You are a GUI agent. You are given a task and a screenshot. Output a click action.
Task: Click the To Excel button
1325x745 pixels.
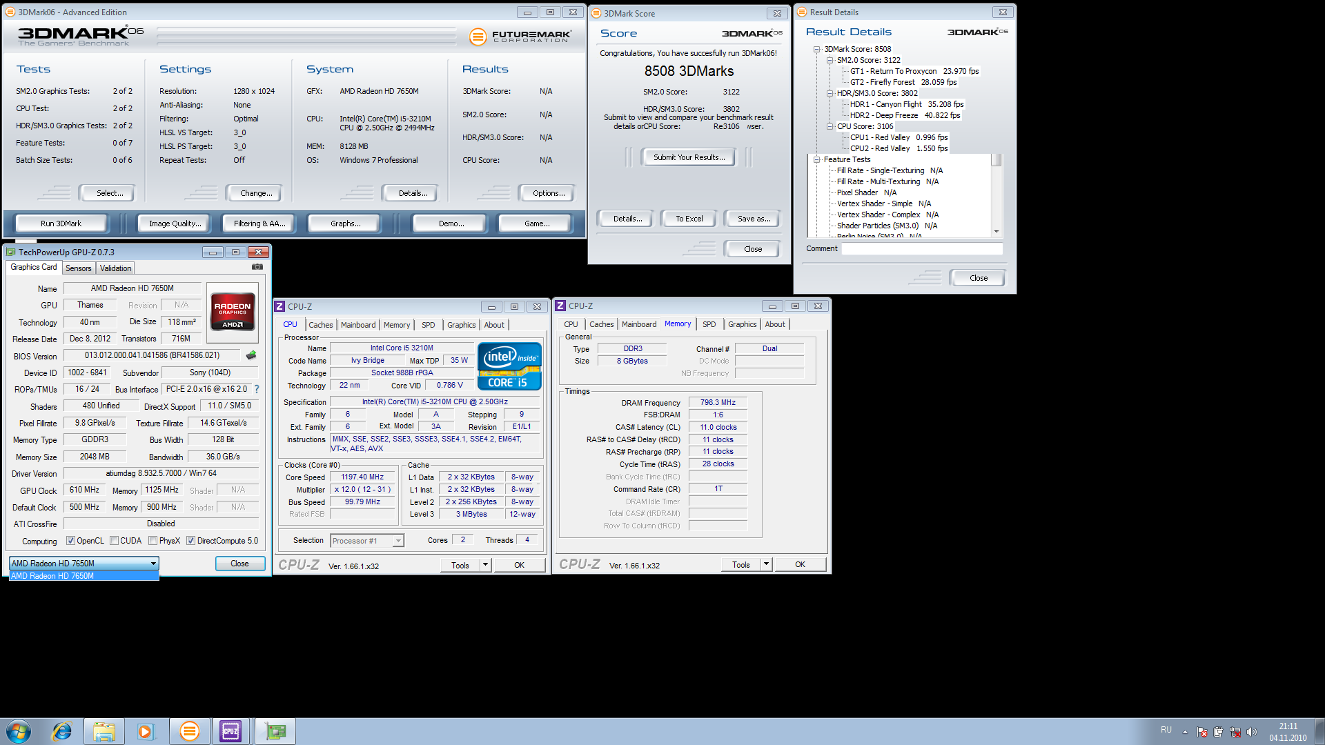(689, 219)
